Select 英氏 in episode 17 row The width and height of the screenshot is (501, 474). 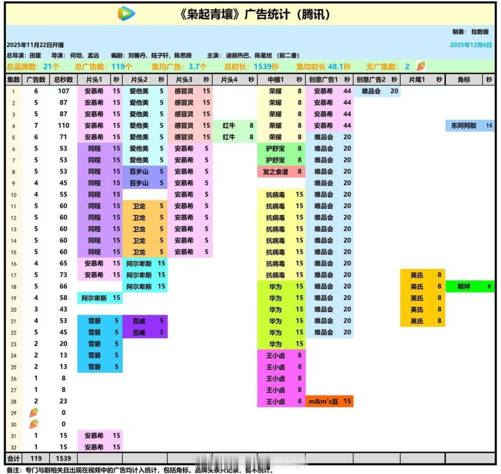tap(423, 275)
